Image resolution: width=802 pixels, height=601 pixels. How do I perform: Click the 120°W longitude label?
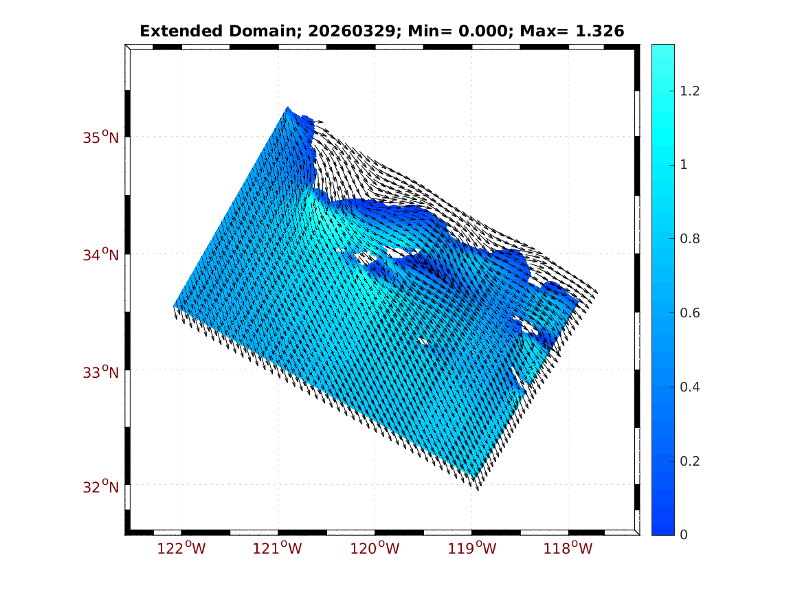[375, 549]
